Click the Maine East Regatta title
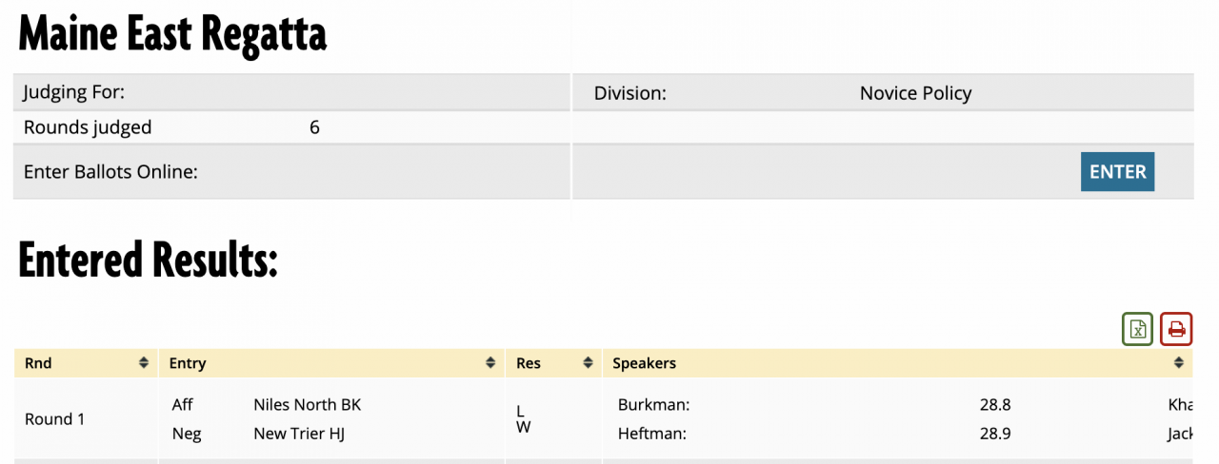This screenshot has height=464, width=1219. tap(172, 35)
